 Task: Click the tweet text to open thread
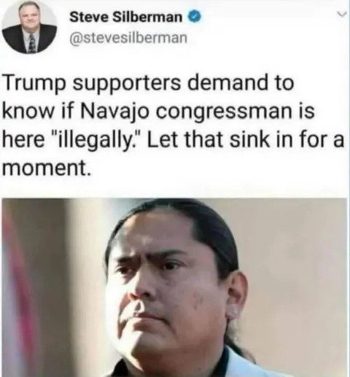pyautogui.click(x=173, y=125)
